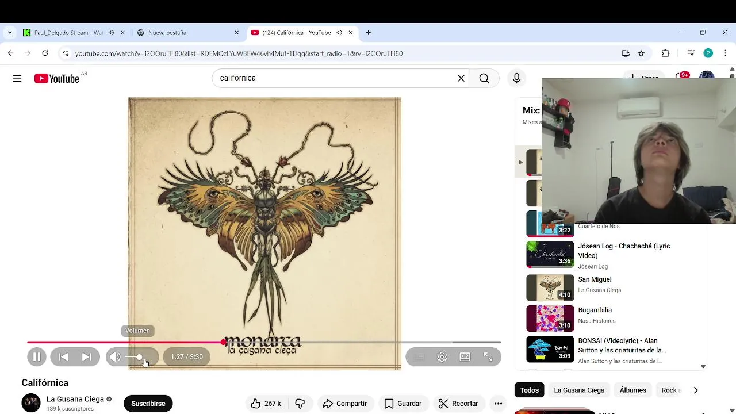The image size is (736, 414).
Task: Select the Álbumes filter chip
Action: point(633,390)
